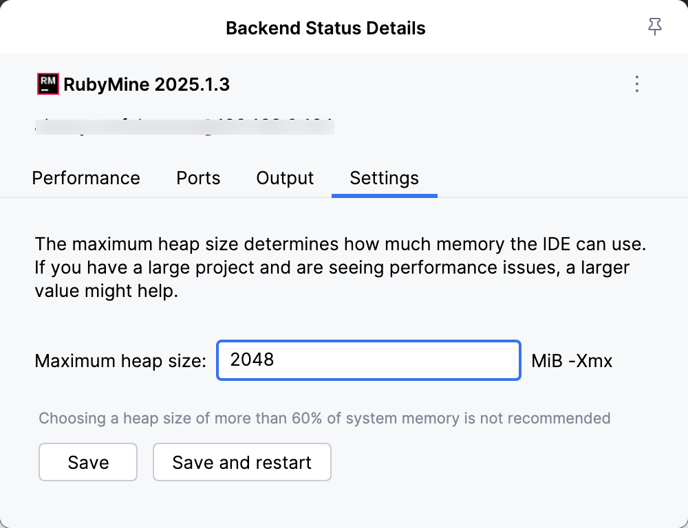Focus the maximum heap size input field

[368, 360]
